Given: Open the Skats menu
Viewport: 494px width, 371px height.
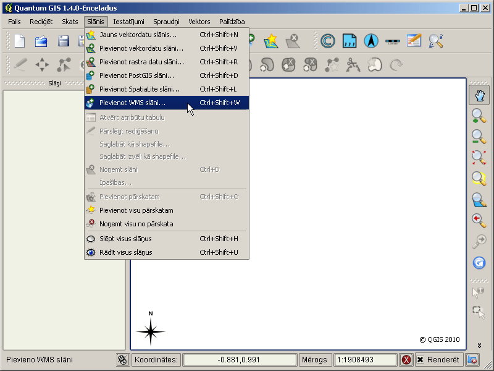Looking at the screenshot, I should coord(70,22).
